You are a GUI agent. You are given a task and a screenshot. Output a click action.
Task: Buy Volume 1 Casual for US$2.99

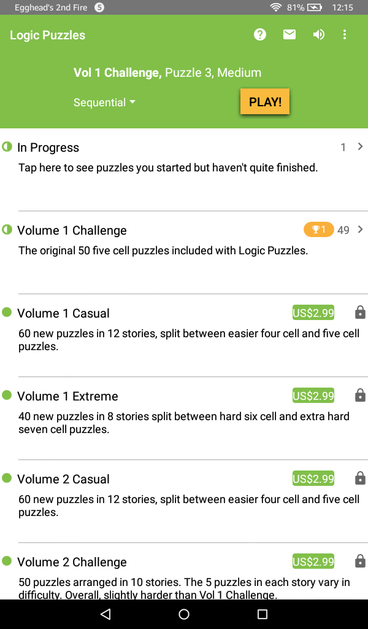(x=313, y=313)
